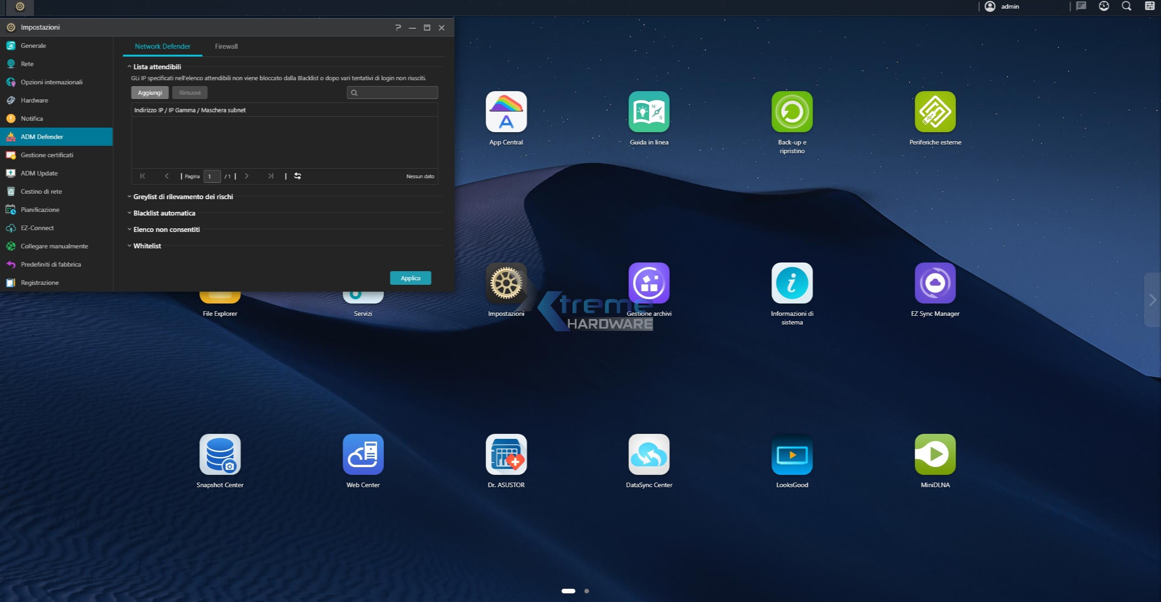Click the trusted list search field
Viewport: 1161px width, 602px height.
(397, 93)
